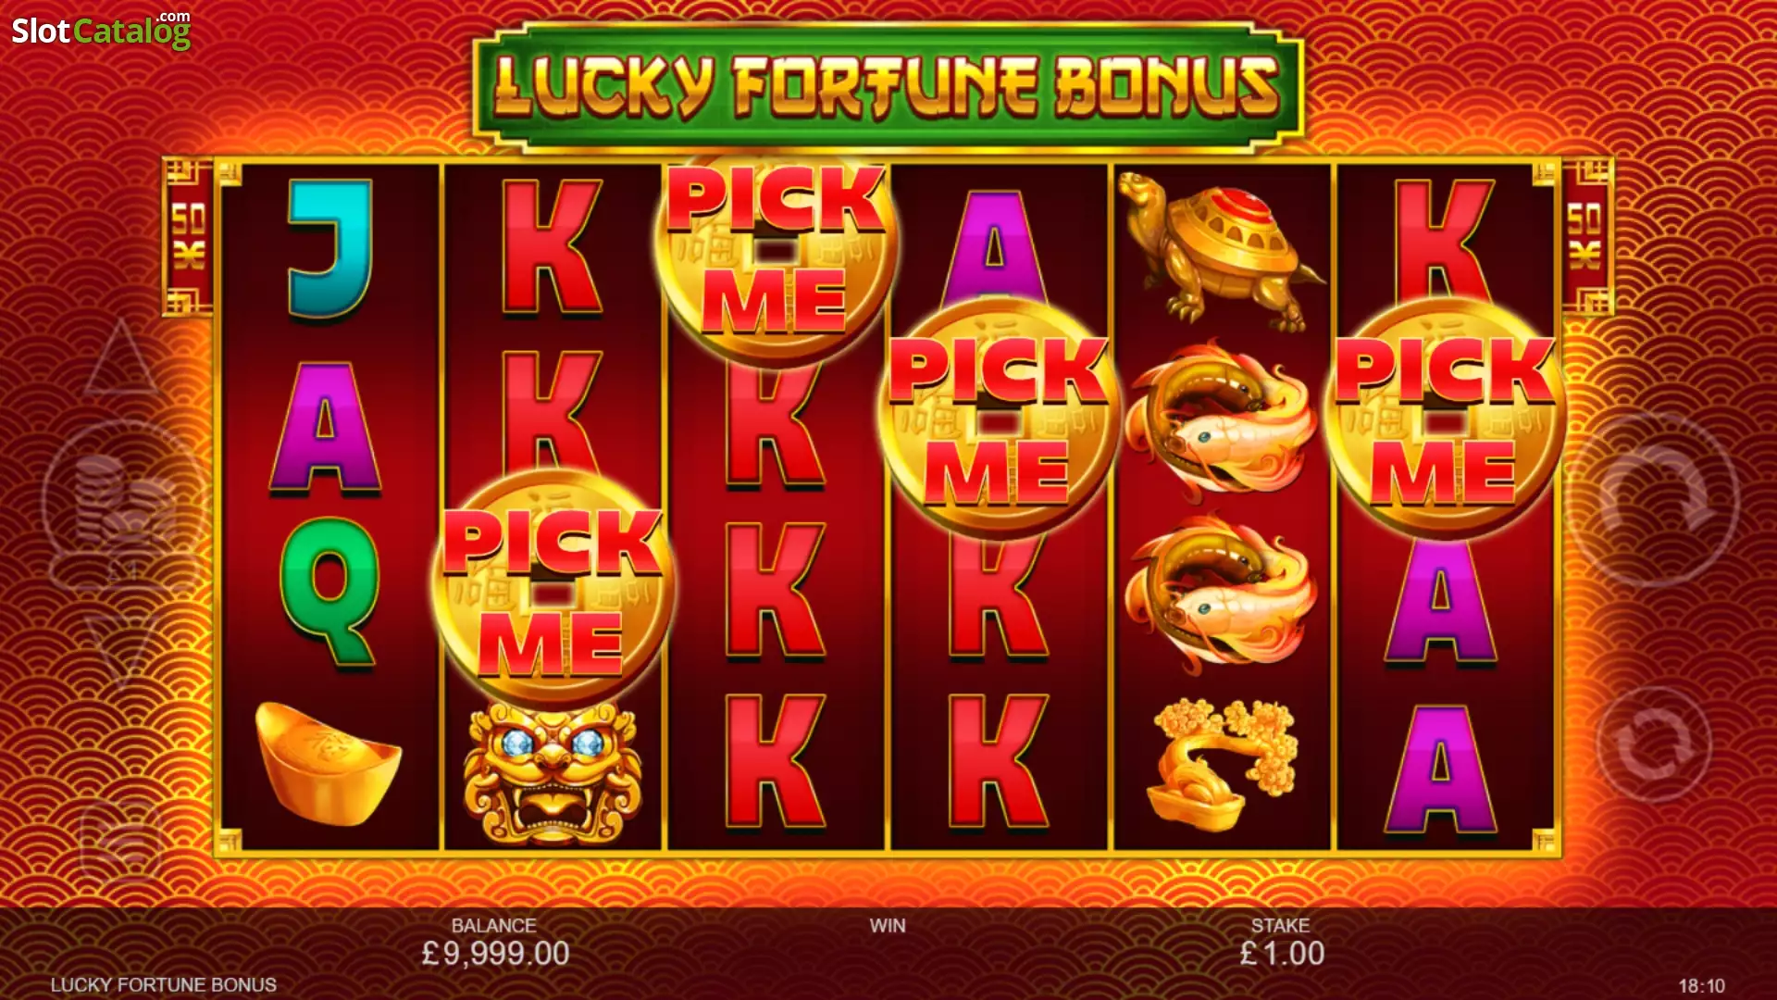This screenshot has height=1000, width=1777.
Task: Open the faded menu icon at bottom left
Action: (x=120, y=838)
